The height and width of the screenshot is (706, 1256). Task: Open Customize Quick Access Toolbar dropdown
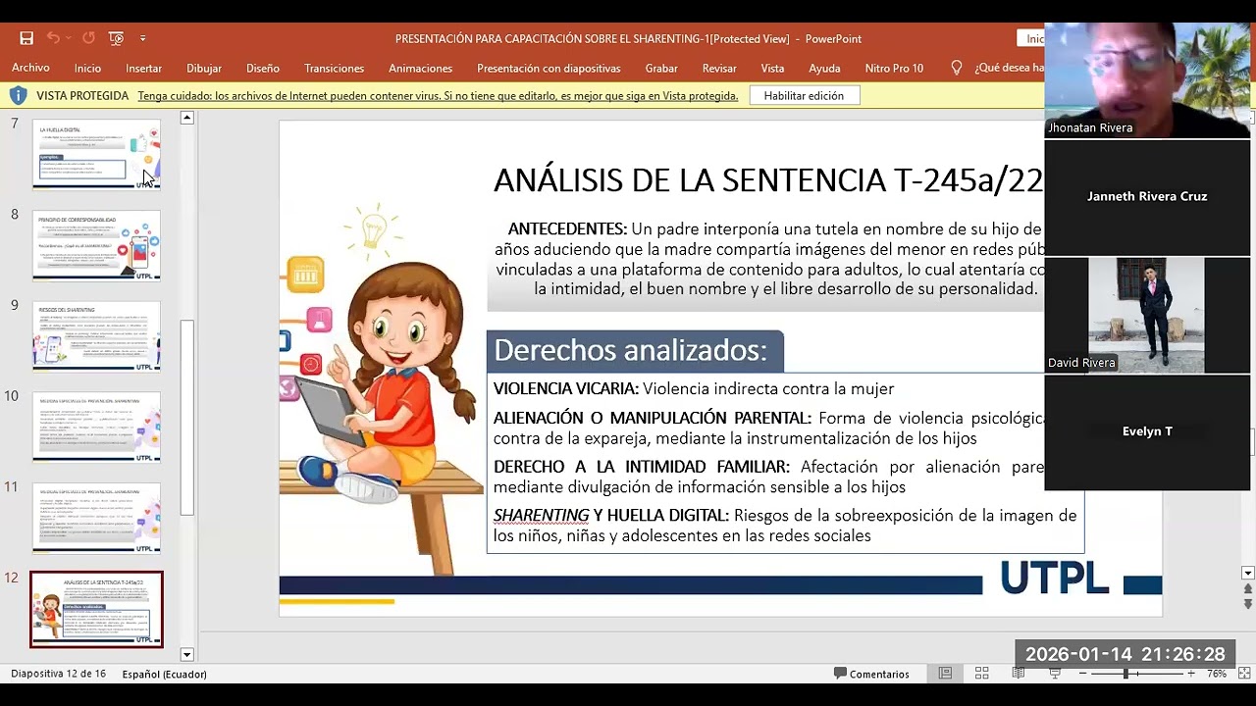(142, 38)
